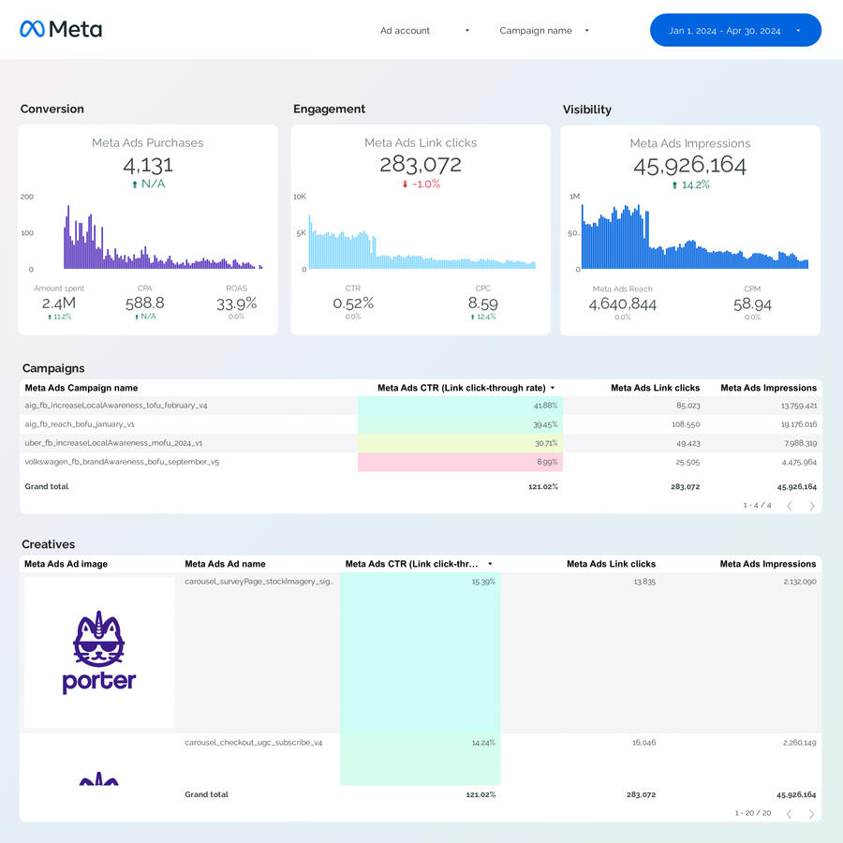Go to next page in Creatives table

pyautogui.click(x=812, y=814)
